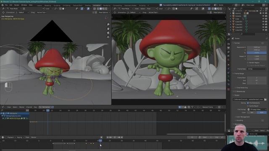The width and height of the screenshot is (269, 151).
Task: Click the frame range End field
Action: [x=257, y=80]
